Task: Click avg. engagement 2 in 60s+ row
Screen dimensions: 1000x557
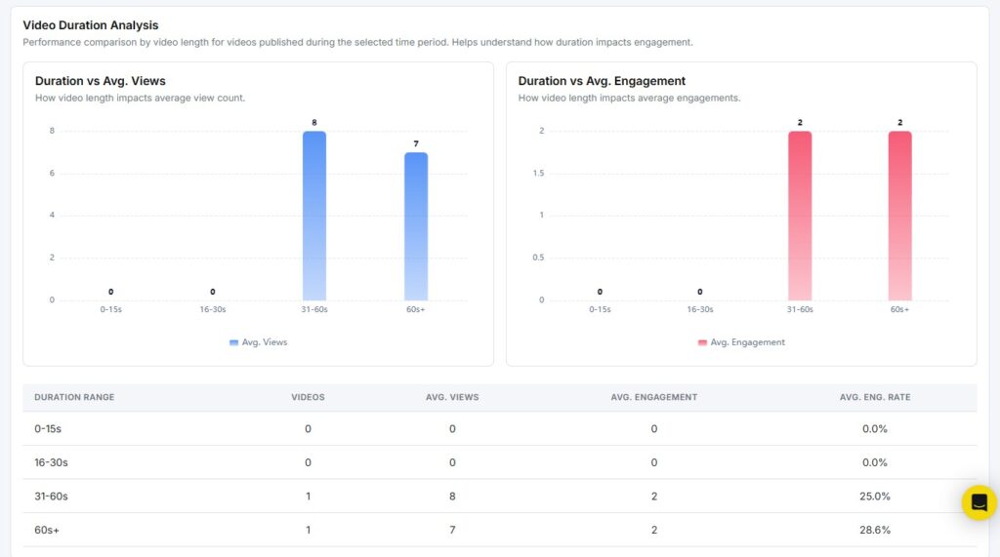Action: (654, 531)
